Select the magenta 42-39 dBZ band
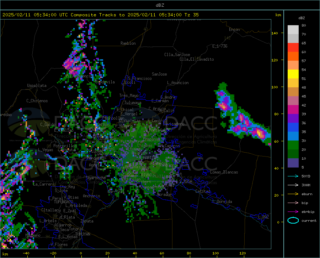Viewport: 320px width, 258px height. [x=293, y=110]
